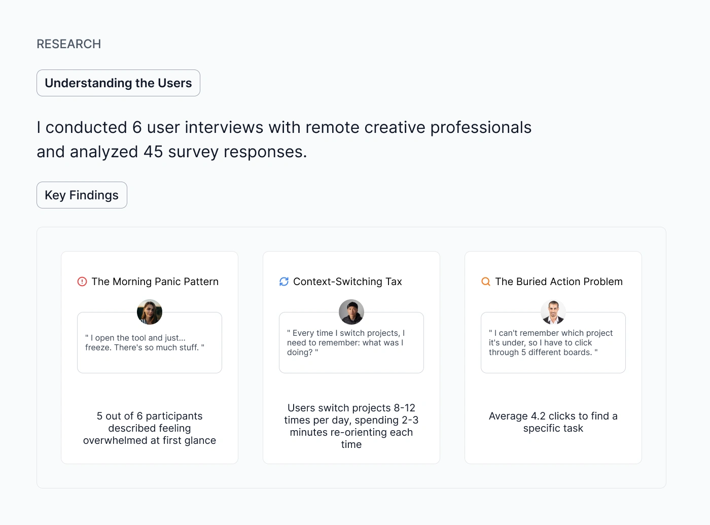
Task: Click the Average 4.2 clicks statistic text
Action: coord(553,422)
